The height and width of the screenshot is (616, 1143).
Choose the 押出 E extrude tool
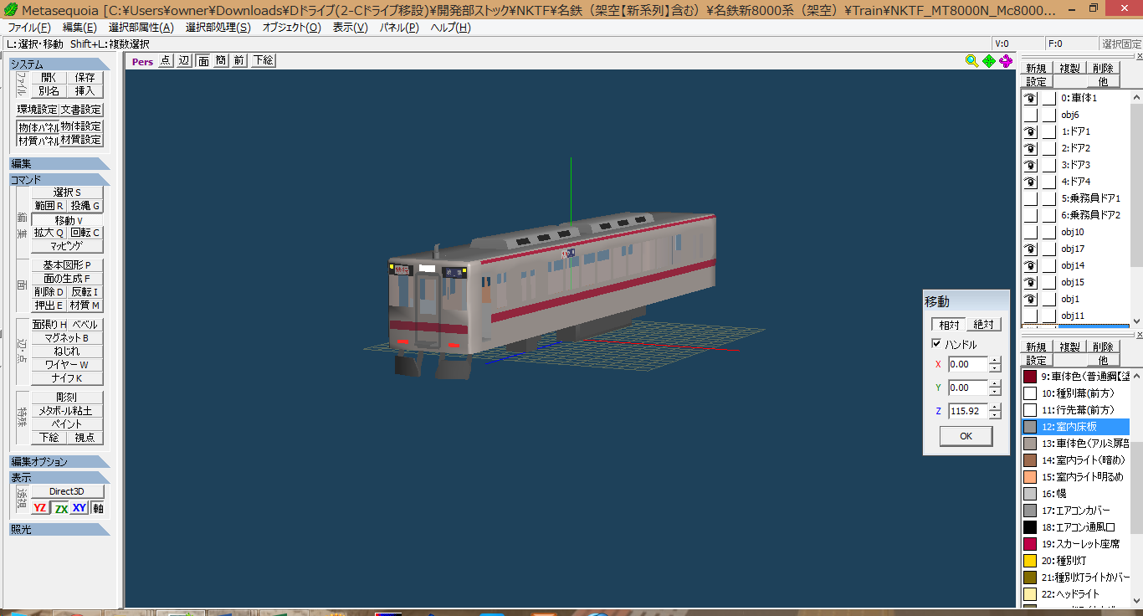click(49, 305)
